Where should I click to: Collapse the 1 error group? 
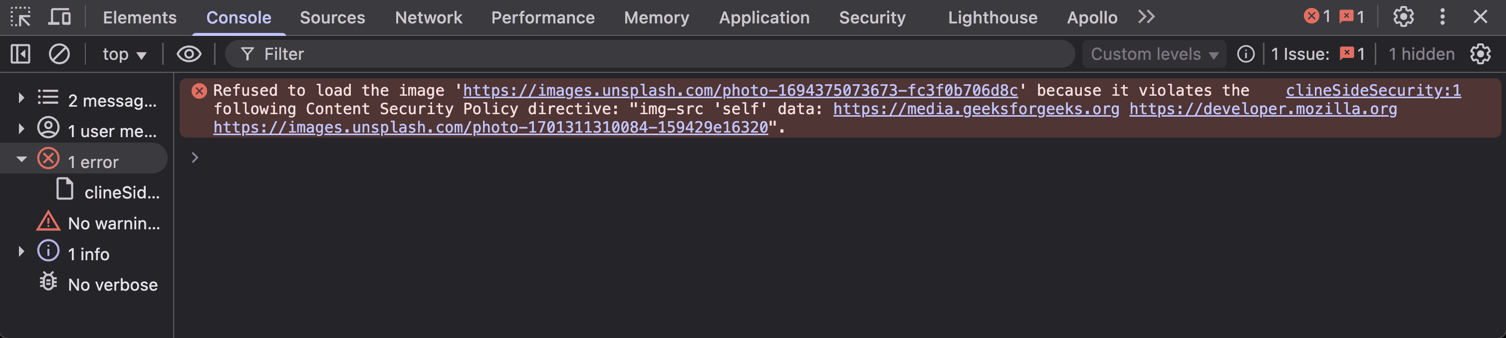coord(21,160)
